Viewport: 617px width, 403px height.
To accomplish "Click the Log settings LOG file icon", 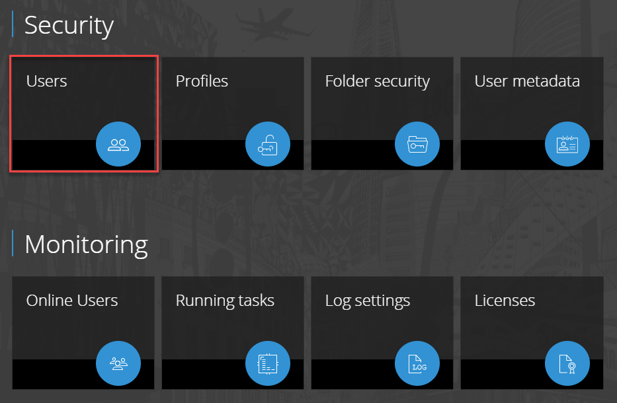I will [417, 363].
